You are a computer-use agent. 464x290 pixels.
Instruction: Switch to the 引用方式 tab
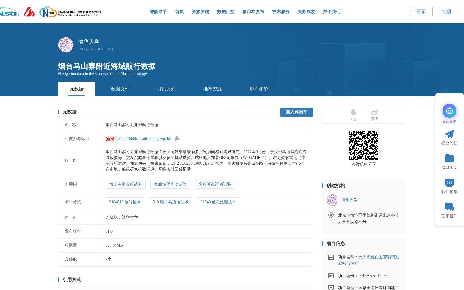click(x=166, y=89)
